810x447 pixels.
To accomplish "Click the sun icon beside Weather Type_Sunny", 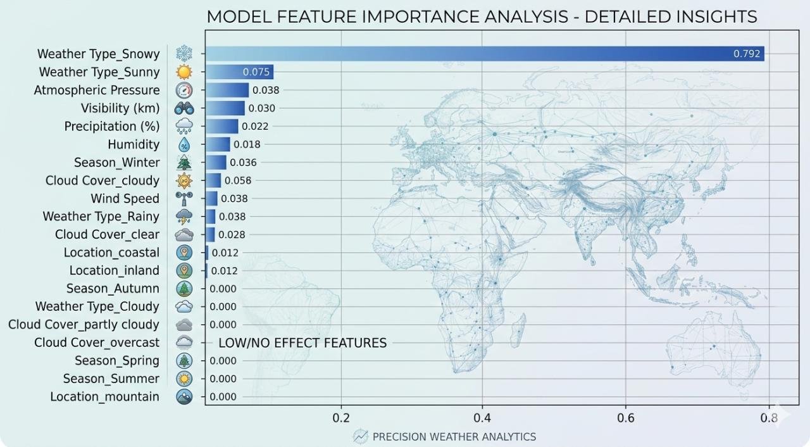I will [184, 72].
